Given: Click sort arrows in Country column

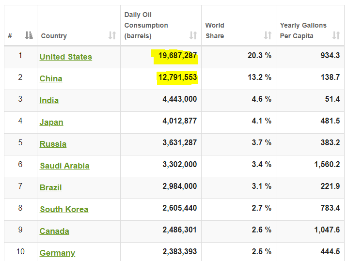Looking at the screenshot, I should 112,35.
